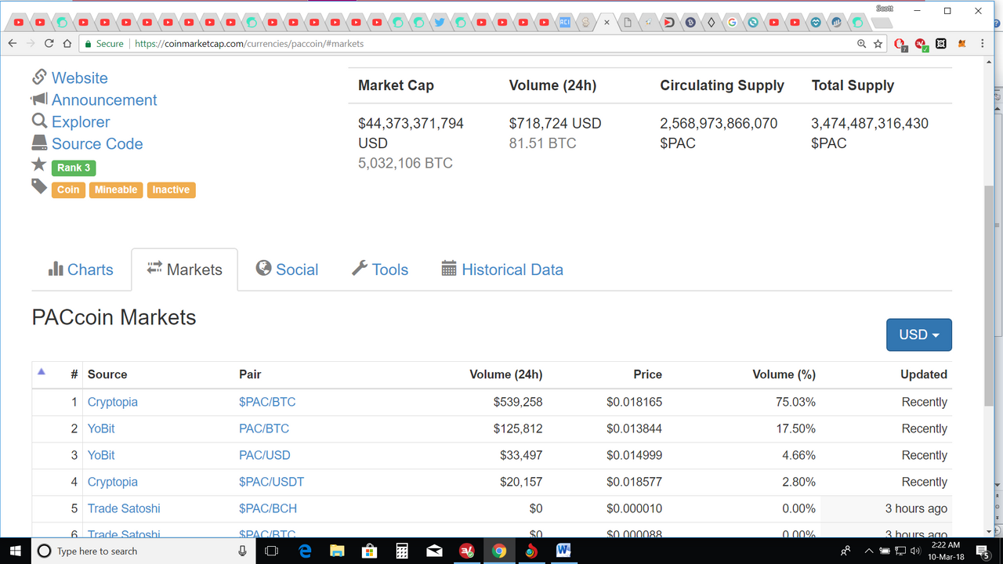Image resolution: width=1003 pixels, height=564 pixels.
Task: Open the Source Code link
Action: pos(97,143)
